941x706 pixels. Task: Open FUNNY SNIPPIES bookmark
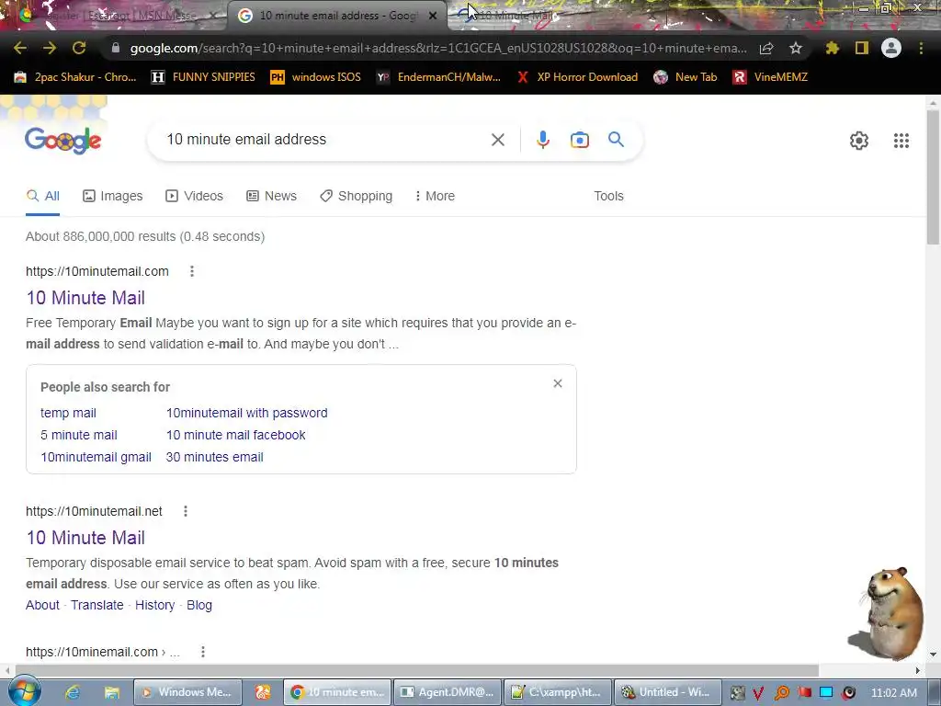[x=203, y=77]
